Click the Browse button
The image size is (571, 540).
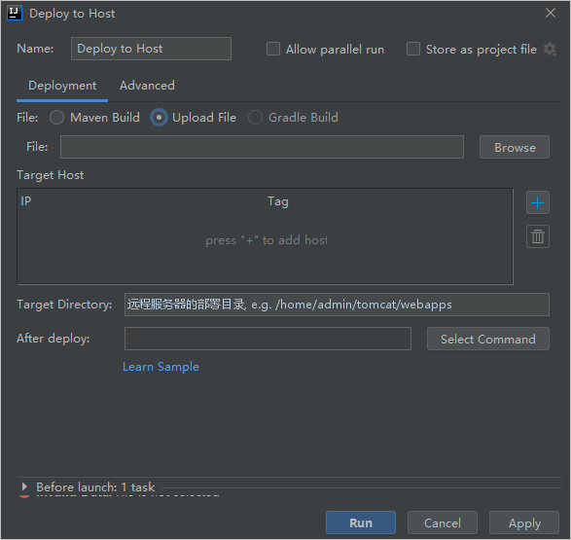click(x=515, y=148)
